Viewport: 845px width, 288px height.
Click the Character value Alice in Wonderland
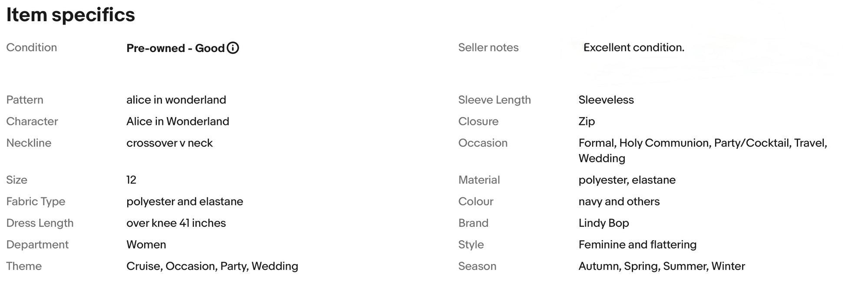coord(178,121)
